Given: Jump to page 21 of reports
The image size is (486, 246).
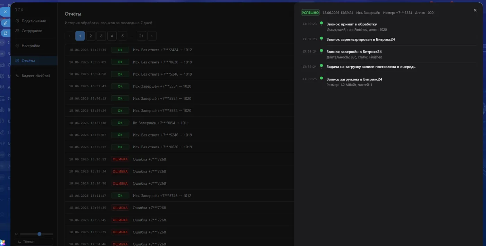Looking at the screenshot, I should [141, 36].
